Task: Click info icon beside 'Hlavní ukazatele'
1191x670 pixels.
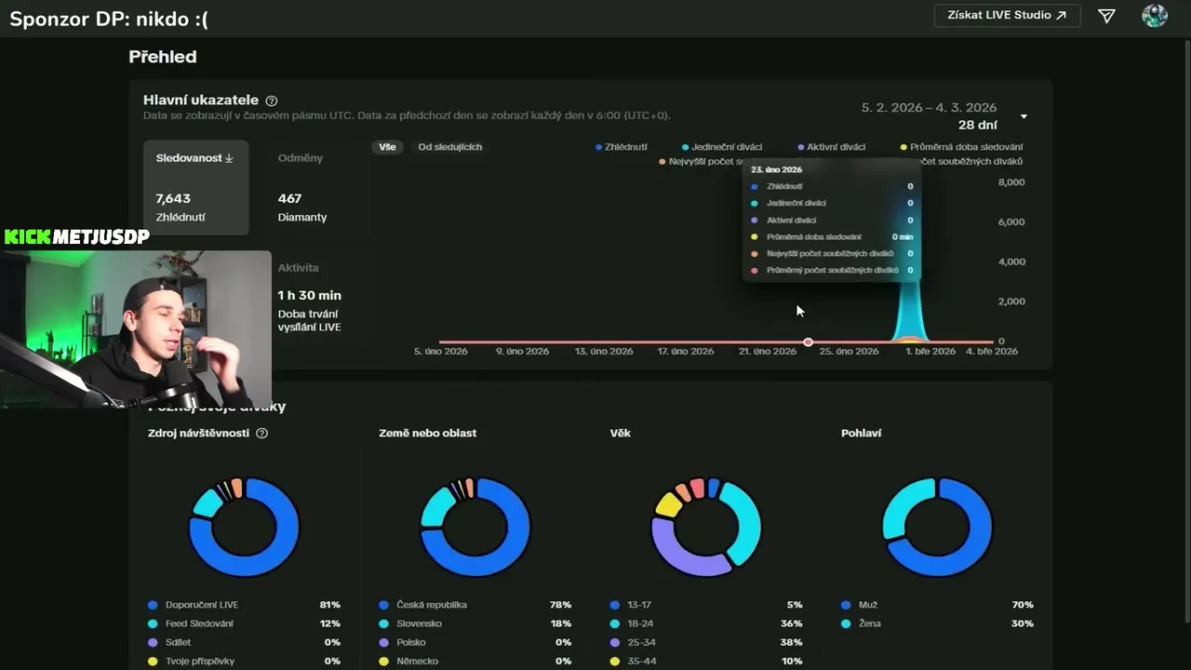Action: 271,100
